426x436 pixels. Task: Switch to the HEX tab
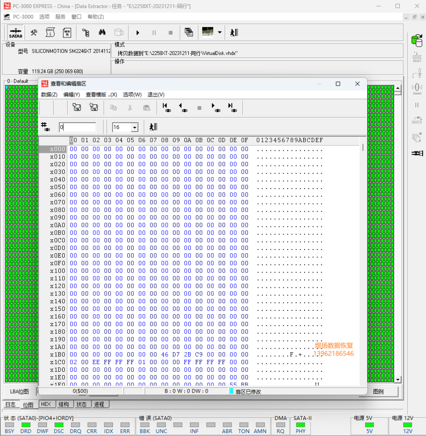tap(46, 404)
